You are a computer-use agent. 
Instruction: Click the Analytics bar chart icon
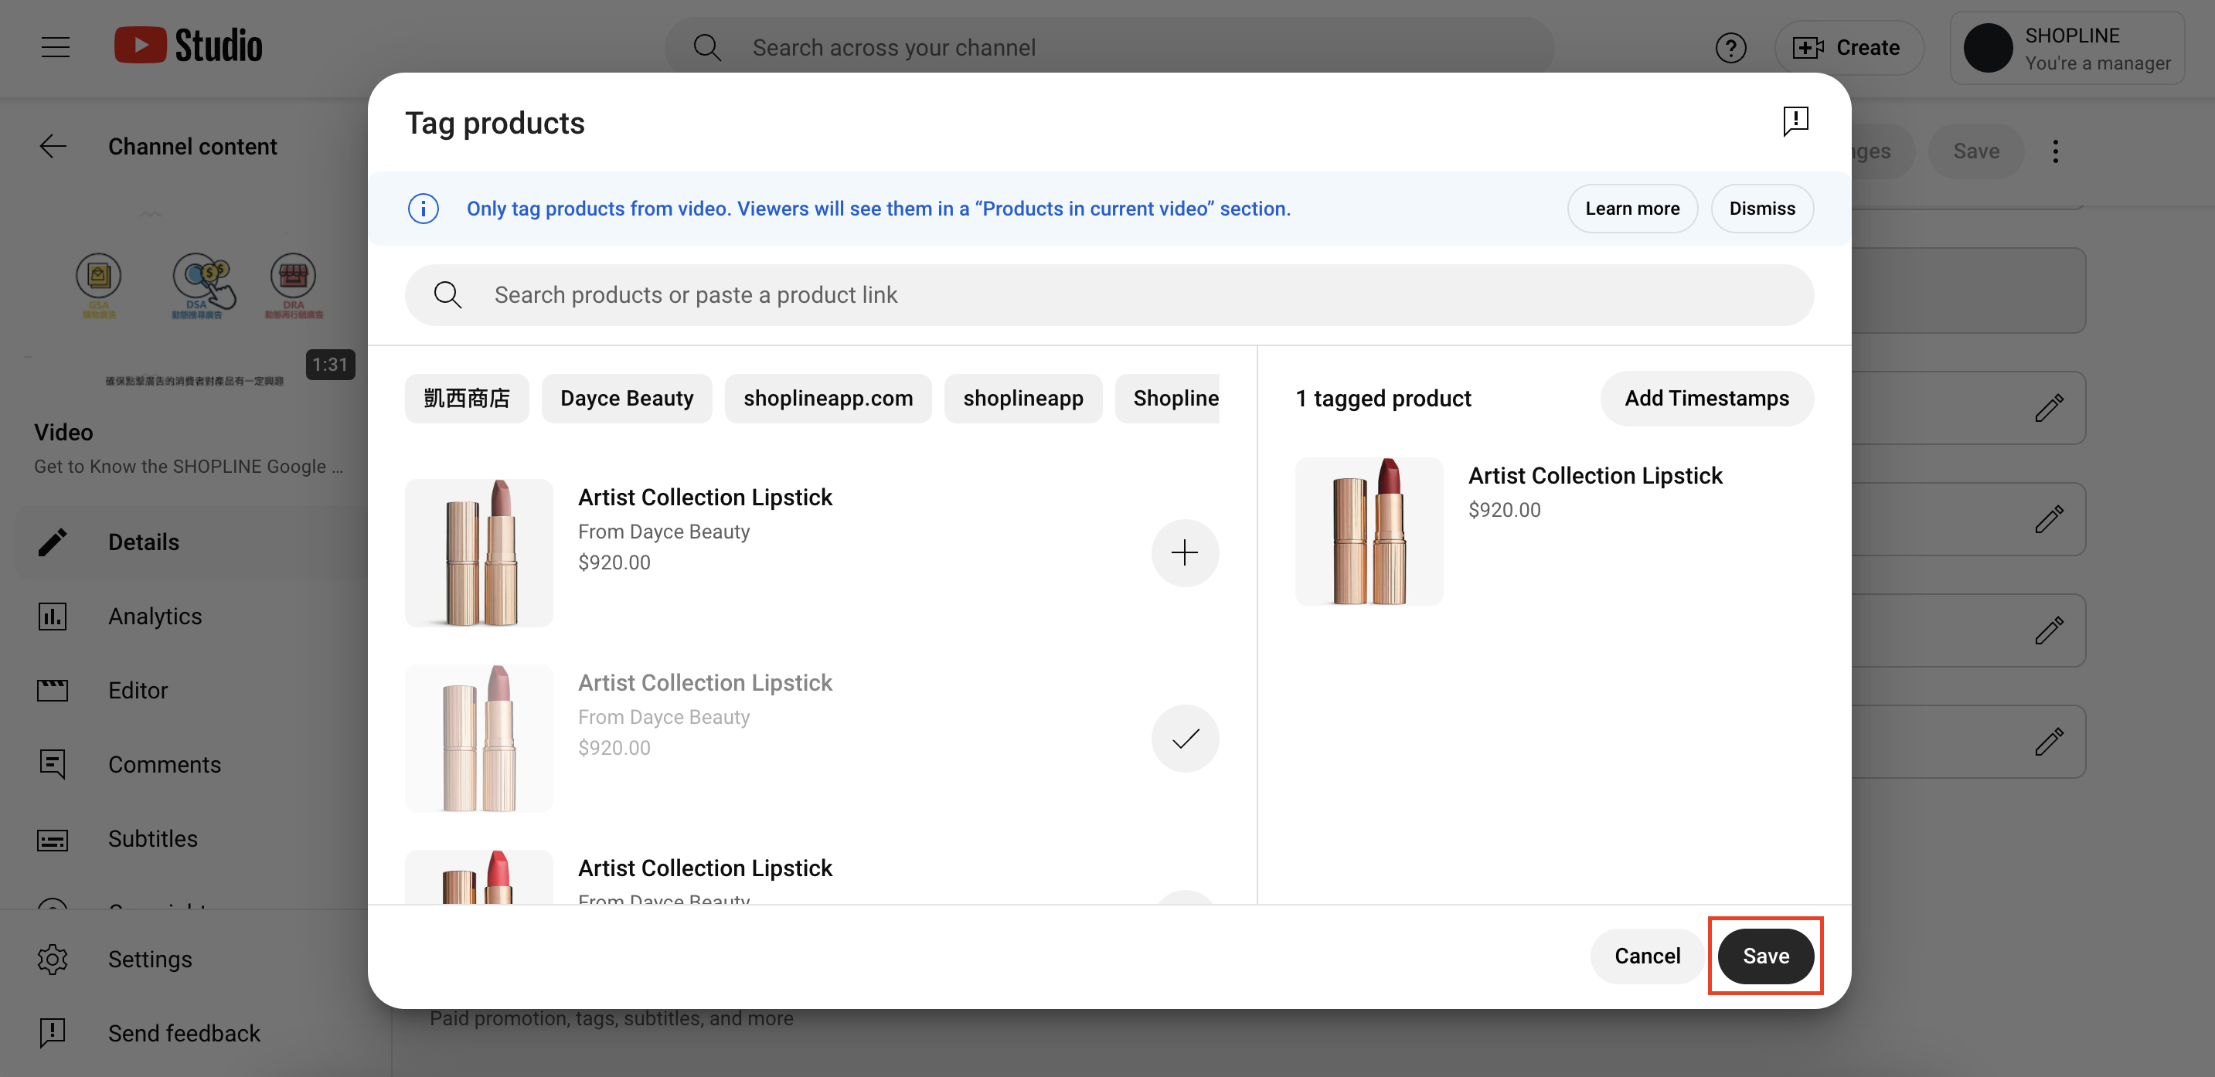(x=53, y=617)
